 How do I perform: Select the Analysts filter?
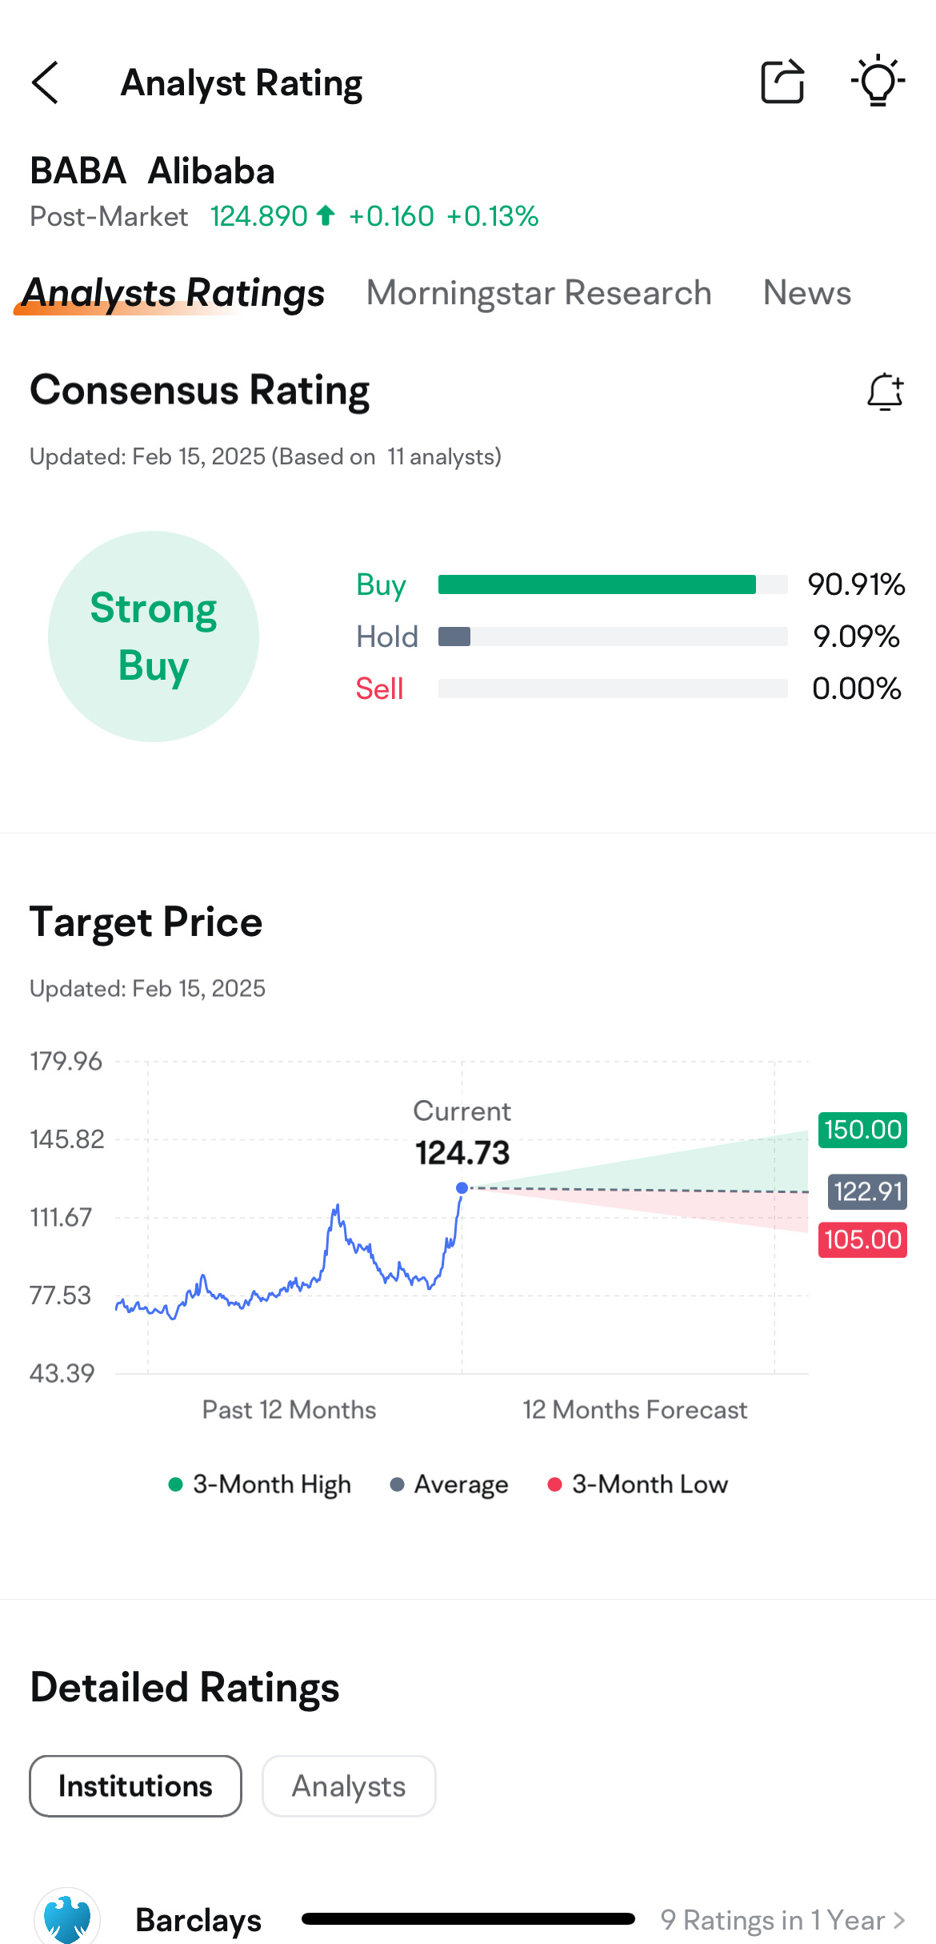coord(349,1786)
